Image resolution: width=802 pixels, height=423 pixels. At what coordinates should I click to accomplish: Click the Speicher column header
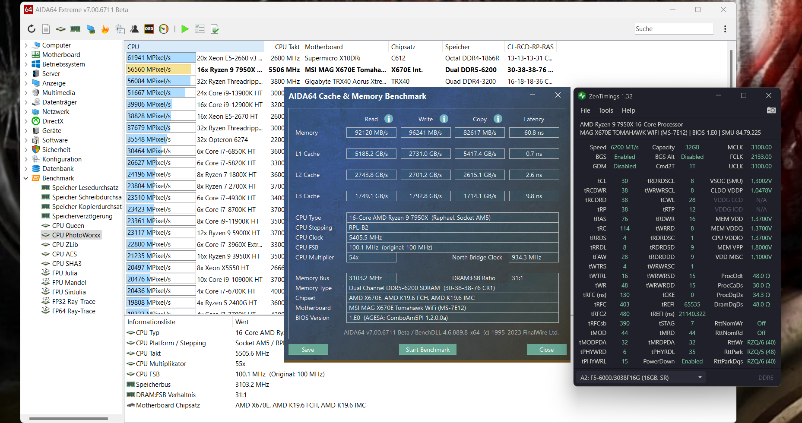coord(473,47)
